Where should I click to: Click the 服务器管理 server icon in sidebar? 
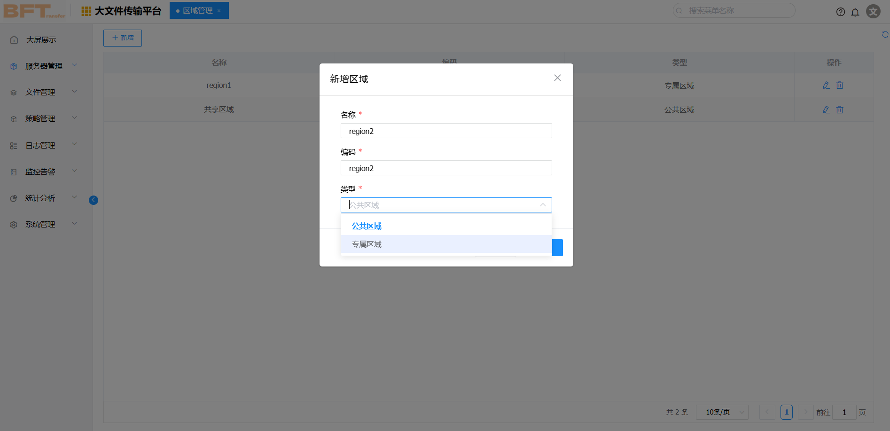tap(14, 66)
